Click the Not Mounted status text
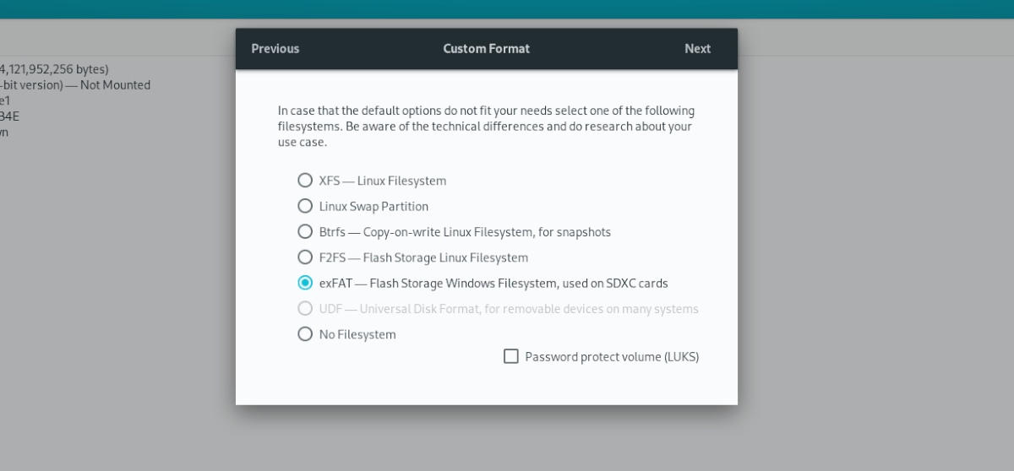Viewport: 1014px width, 471px height. [x=115, y=85]
